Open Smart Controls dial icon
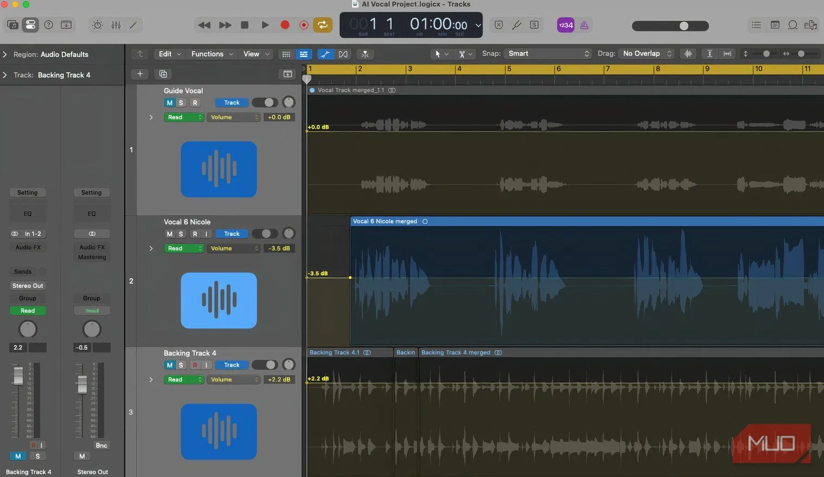 [98, 25]
